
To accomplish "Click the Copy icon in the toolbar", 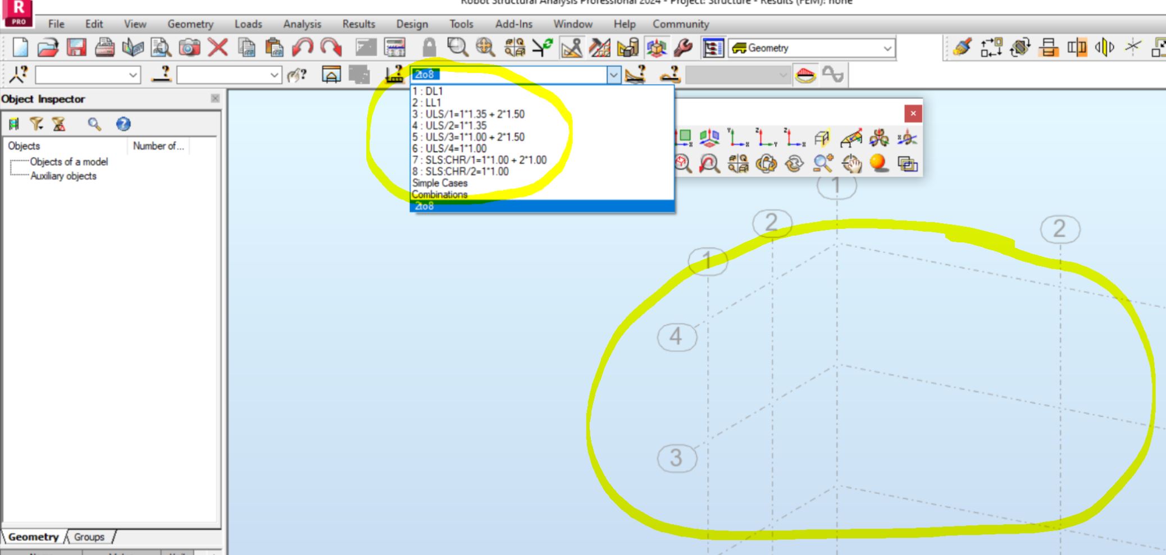I will click(x=246, y=48).
